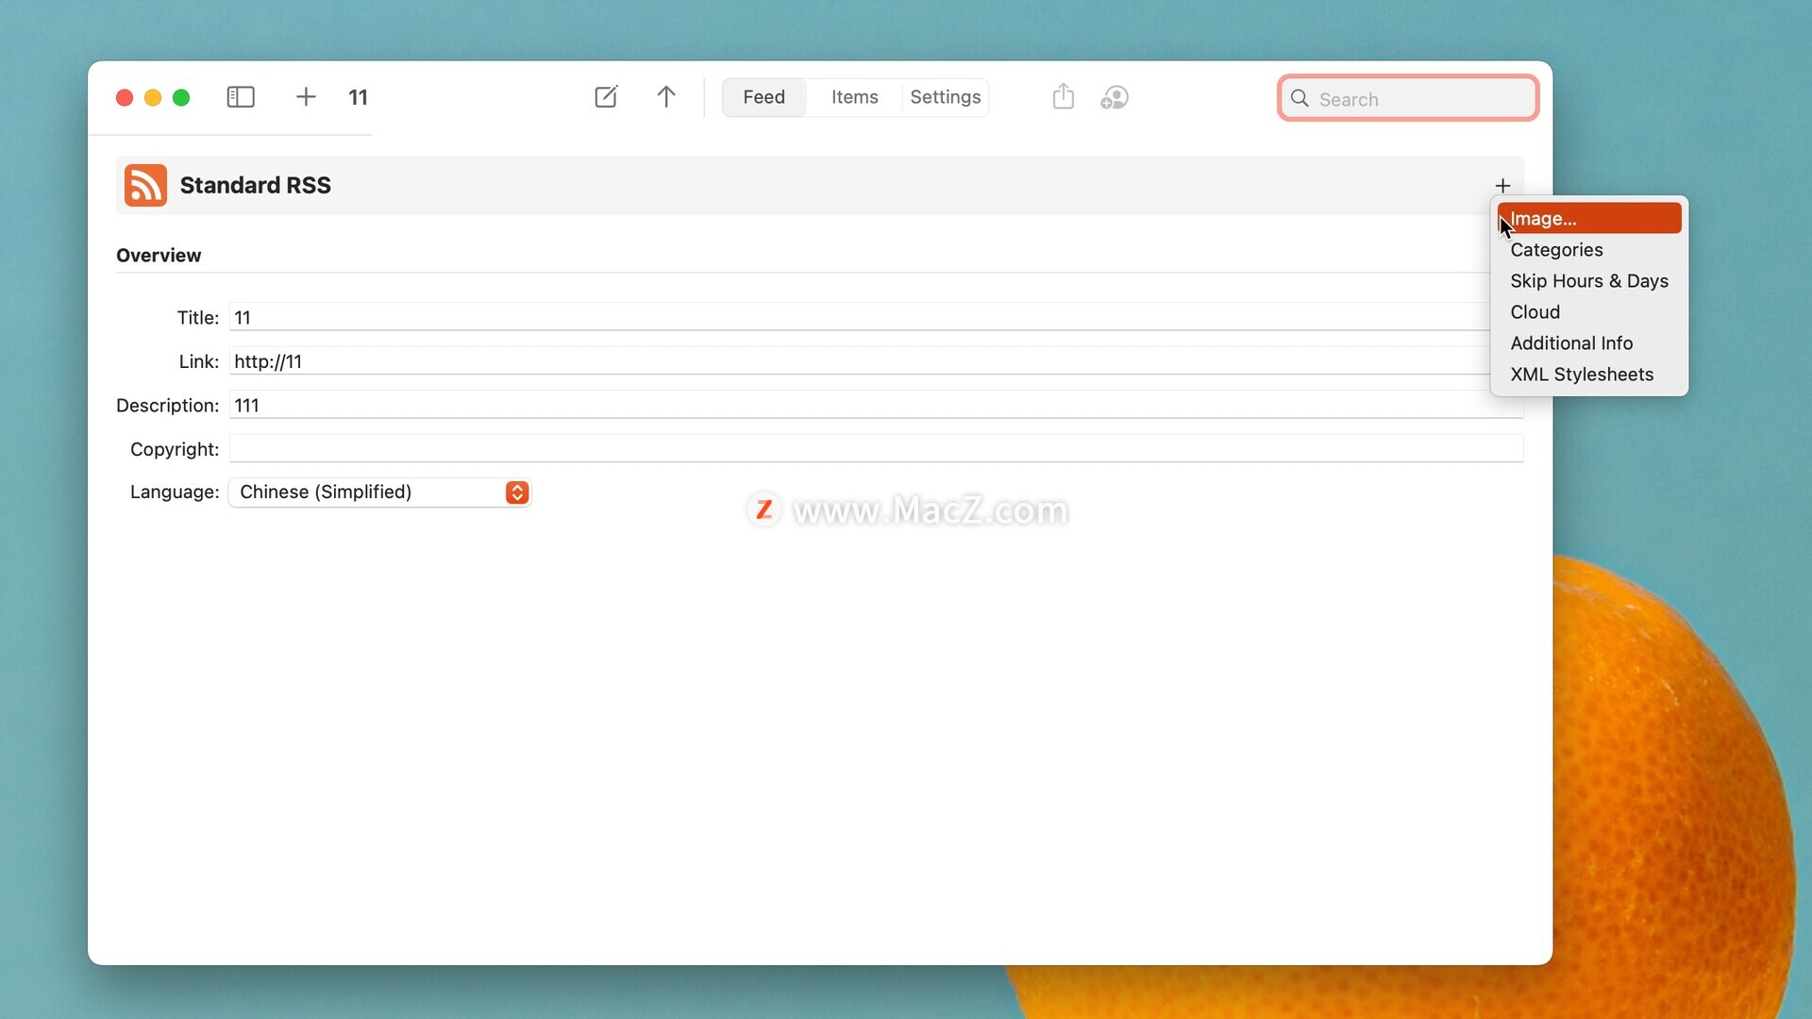The width and height of the screenshot is (1812, 1019).
Task: Click the compose edit icon in toolbar
Action: point(606,97)
